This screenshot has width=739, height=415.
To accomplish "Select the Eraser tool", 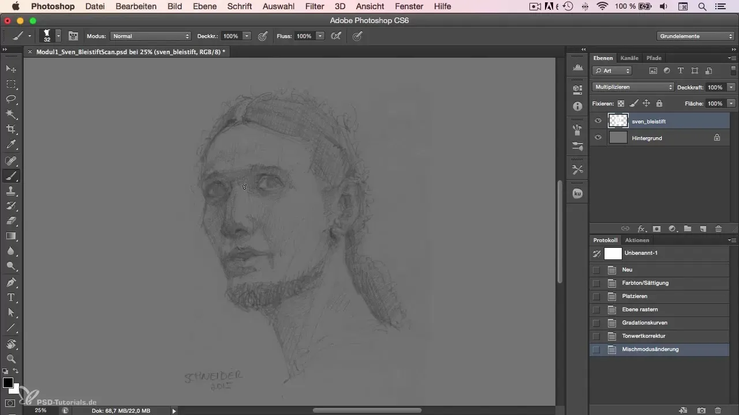I will pyautogui.click(x=11, y=221).
